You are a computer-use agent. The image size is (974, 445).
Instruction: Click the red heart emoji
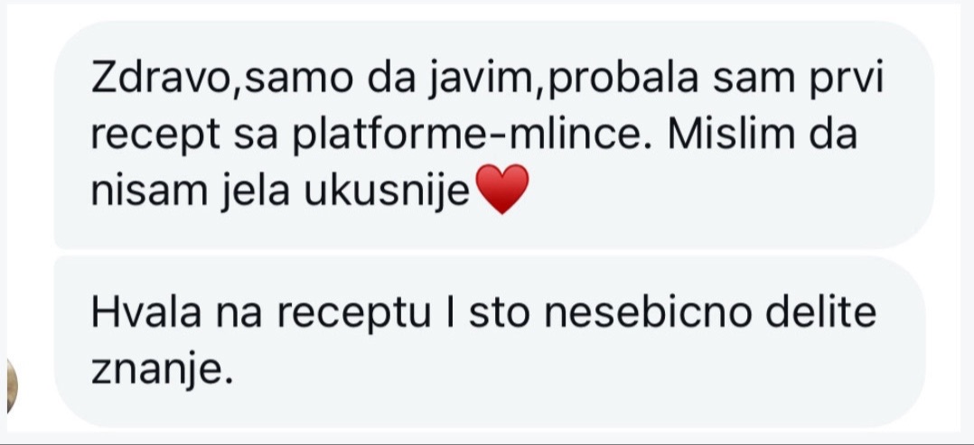coord(501,190)
